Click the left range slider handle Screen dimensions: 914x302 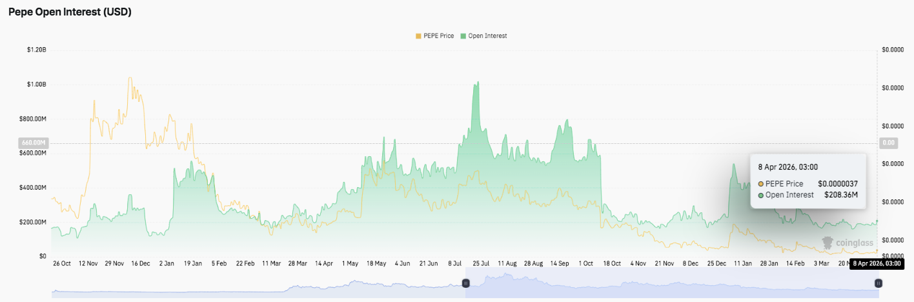465,283
